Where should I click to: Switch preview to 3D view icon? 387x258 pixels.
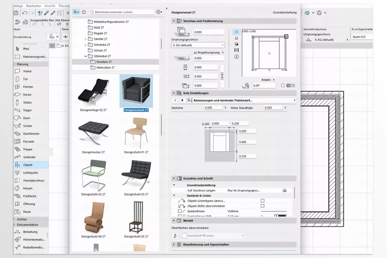click(x=237, y=44)
